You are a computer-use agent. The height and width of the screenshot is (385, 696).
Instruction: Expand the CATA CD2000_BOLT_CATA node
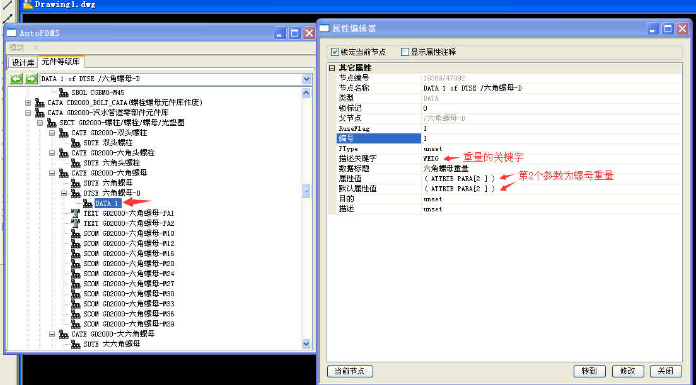coord(28,103)
